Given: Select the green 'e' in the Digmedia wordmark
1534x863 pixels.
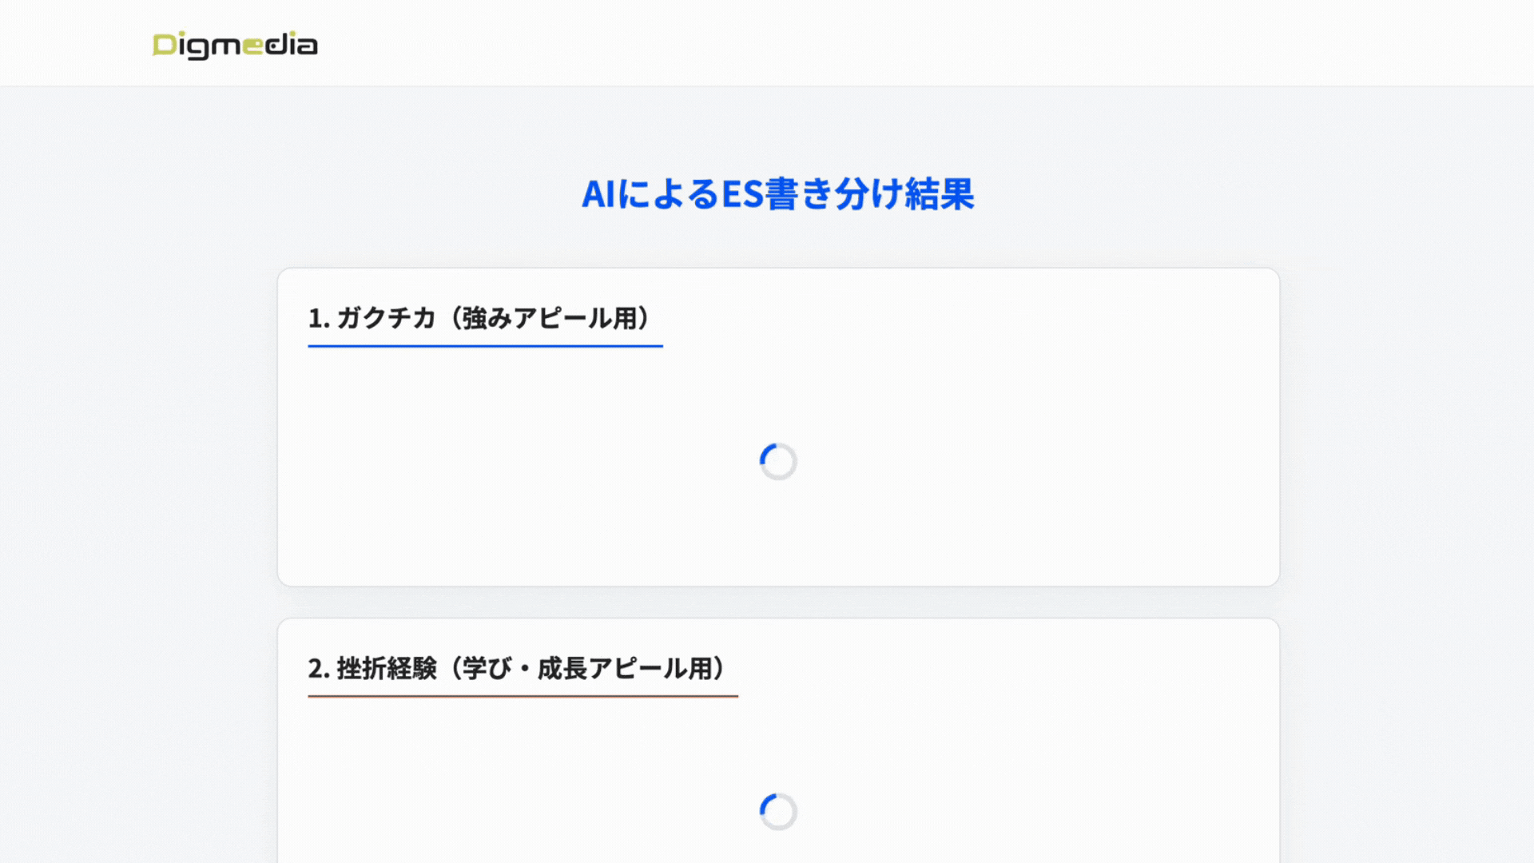Looking at the screenshot, I should [254, 46].
